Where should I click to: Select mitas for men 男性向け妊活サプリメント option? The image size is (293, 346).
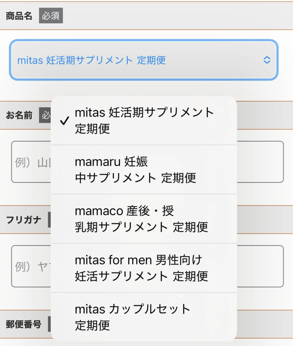141,268
